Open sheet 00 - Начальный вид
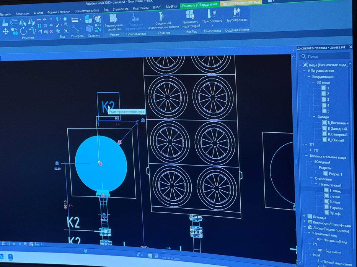 point(332,240)
